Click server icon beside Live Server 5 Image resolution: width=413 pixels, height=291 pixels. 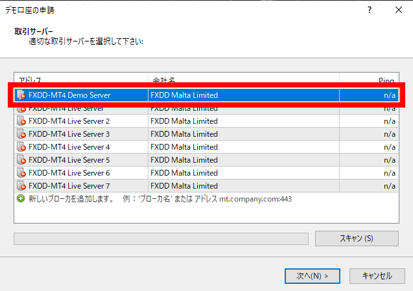pyautogui.click(x=21, y=160)
